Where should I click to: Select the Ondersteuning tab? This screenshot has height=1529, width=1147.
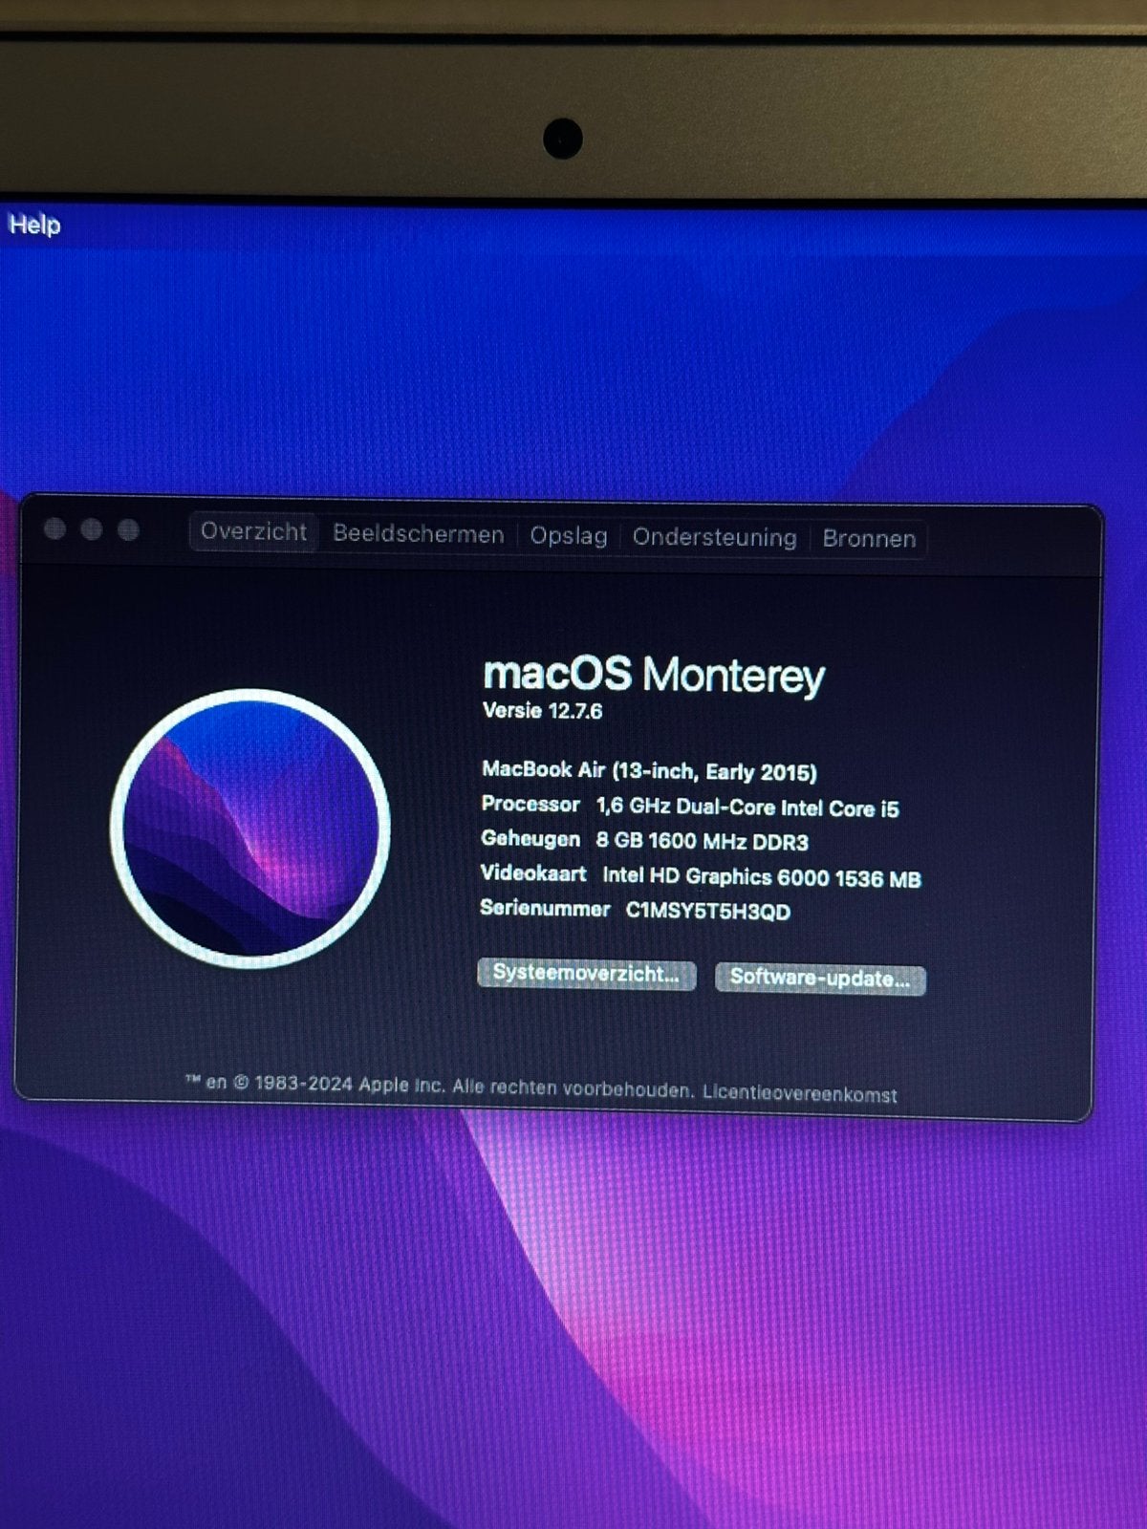click(714, 538)
